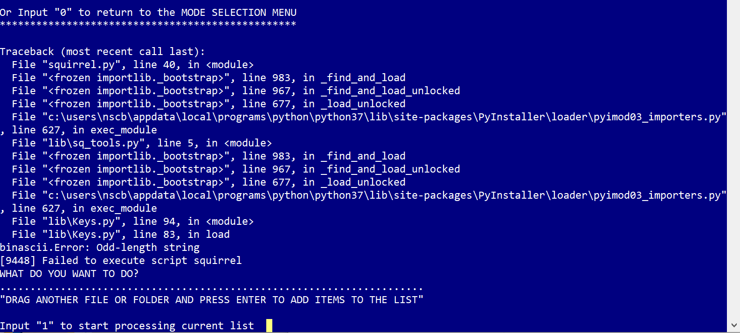740x333 pixels.
Task: Click the 'DRAG ANOTHER FILE OR FOLDER' instruction line
Action: pyautogui.click(x=212, y=299)
